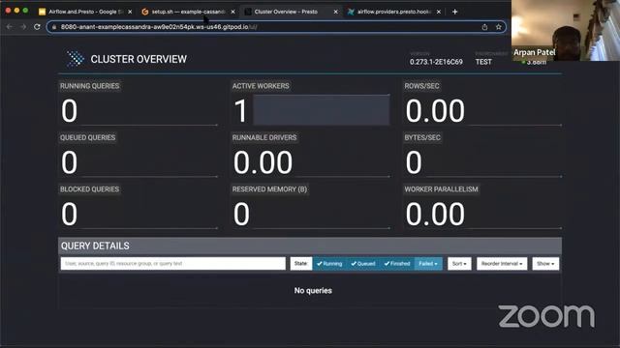Click the lock icon in the address bar
620x348 pixels.
(x=54, y=27)
